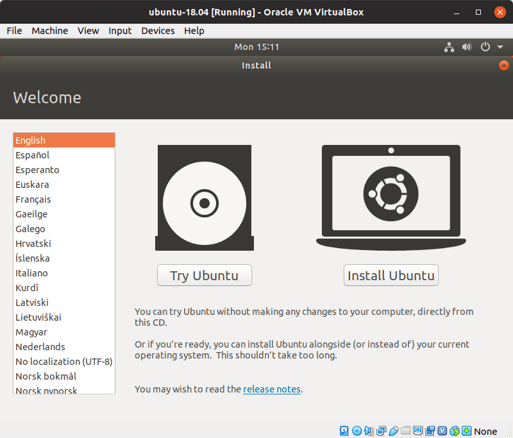Open the release notes link

point(272,389)
